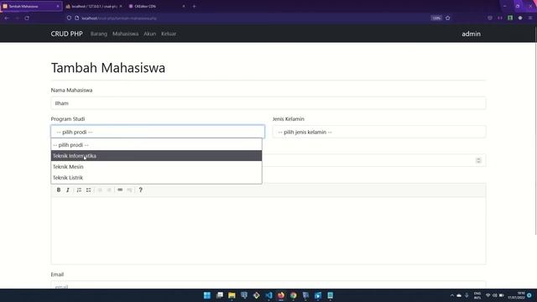Viewport: 537px width, 302px height.
Task: Click the increase indent editor button
Action: click(109, 190)
